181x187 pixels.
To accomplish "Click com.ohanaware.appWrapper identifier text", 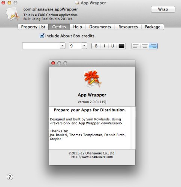I will [51, 9].
